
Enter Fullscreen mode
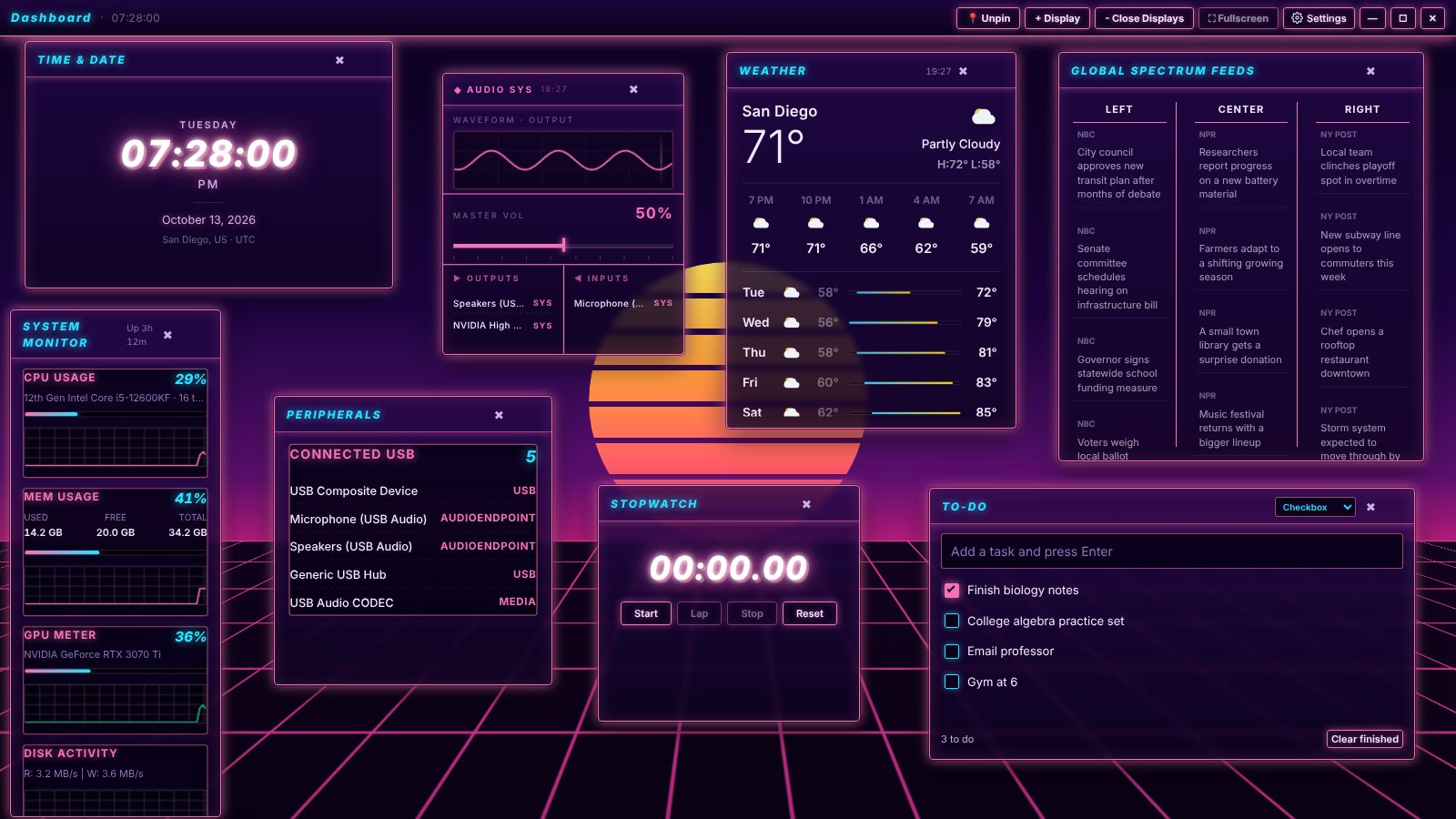click(x=1238, y=18)
